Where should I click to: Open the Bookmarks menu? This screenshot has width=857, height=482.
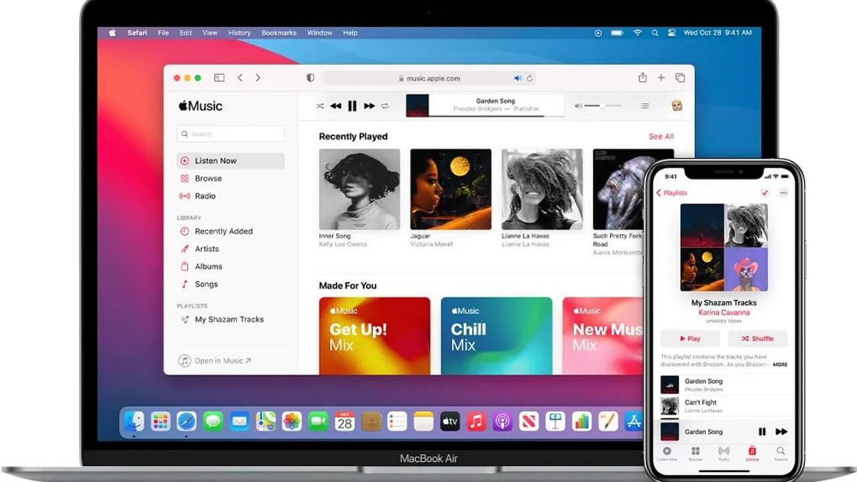(279, 33)
